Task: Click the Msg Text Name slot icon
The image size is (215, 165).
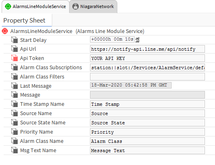Action: pos(14,150)
